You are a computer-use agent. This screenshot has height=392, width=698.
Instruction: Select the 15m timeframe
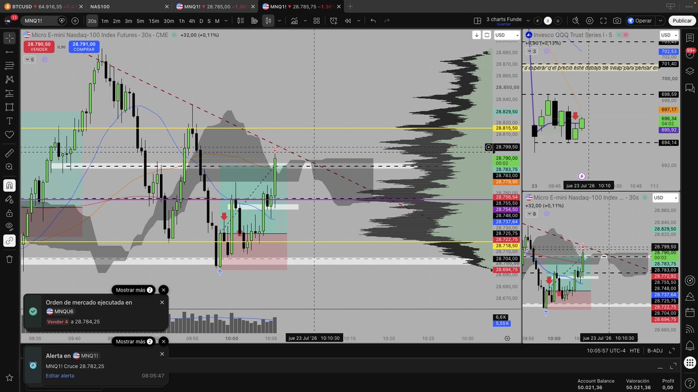pos(154,20)
